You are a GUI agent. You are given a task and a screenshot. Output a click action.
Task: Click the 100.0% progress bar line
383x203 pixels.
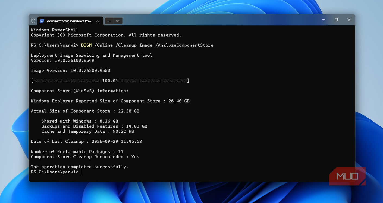(x=110, y=81)
